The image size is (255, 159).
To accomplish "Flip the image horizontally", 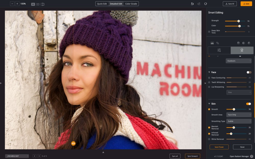I will [x=244, y=43].
